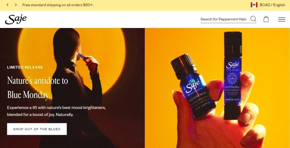Click the free standard shipping announcement text

click(x=58, y=5)
